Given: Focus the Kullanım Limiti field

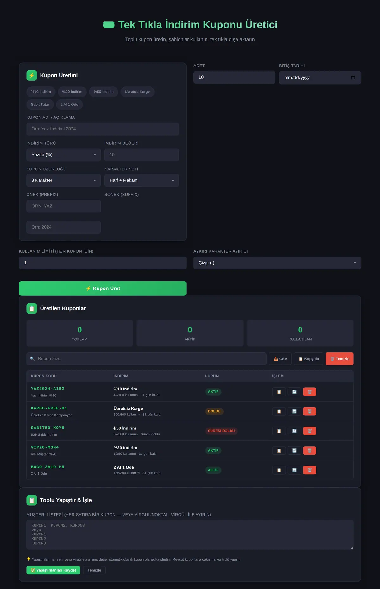Looking at the screenshot, I should (103, 263).
